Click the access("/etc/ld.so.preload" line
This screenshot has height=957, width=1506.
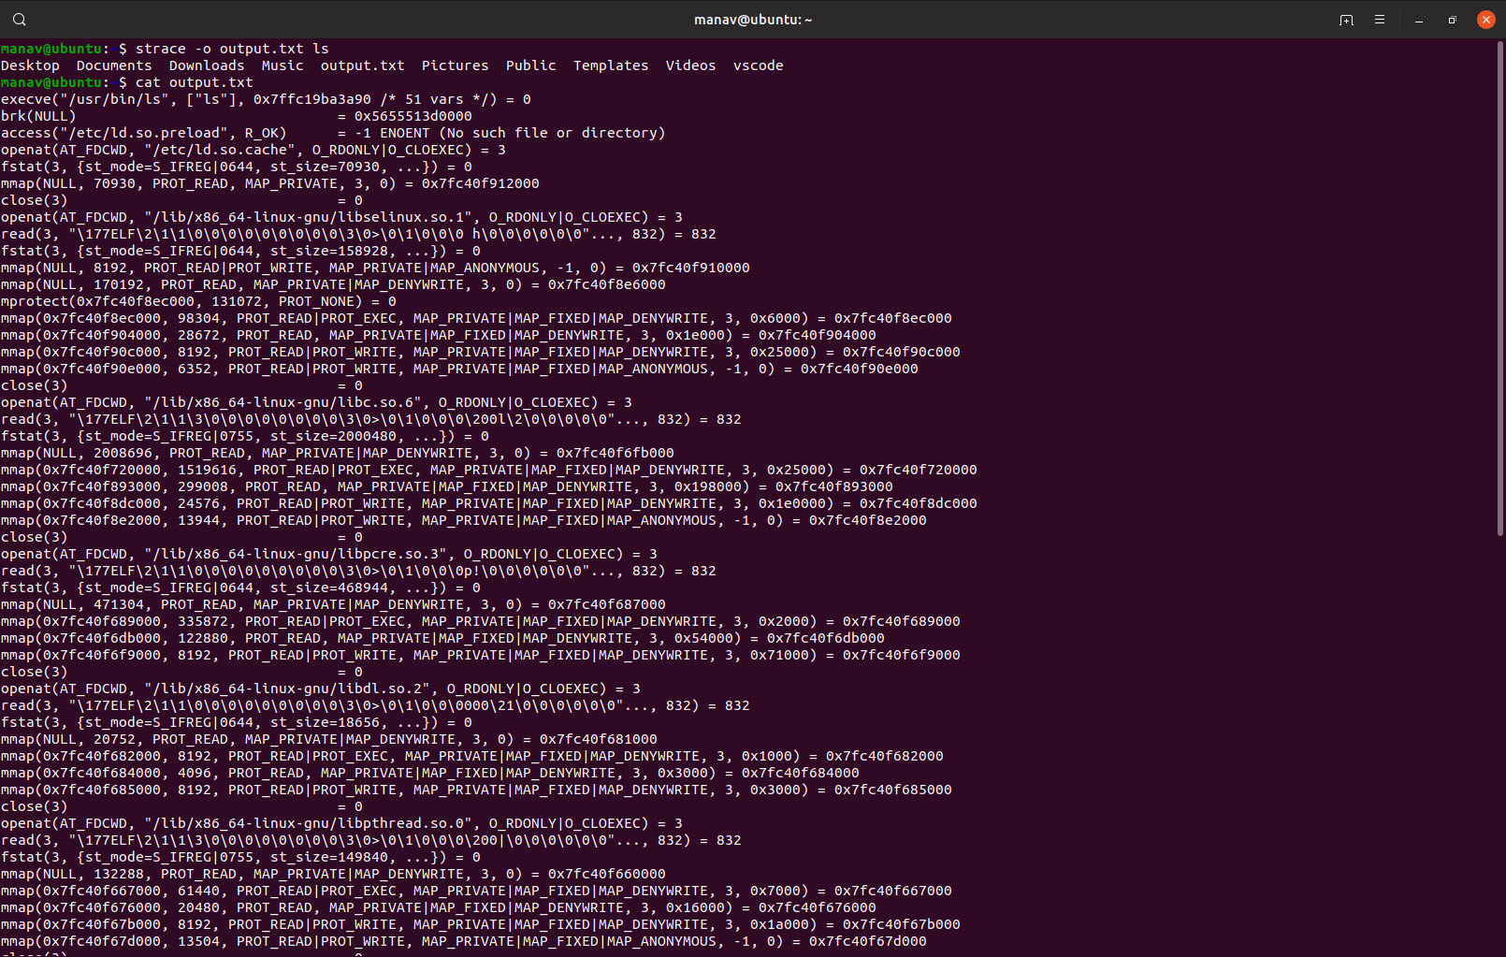pyautogui.click(x=333, y=133)
